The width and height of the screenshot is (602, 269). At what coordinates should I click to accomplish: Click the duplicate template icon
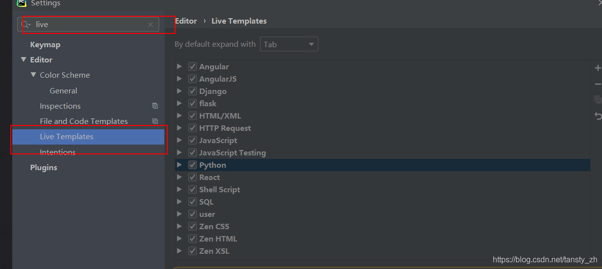click(598, 100)
